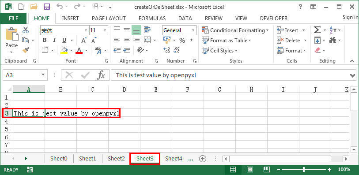Open Font dialog launcher

tap(106, 61)
